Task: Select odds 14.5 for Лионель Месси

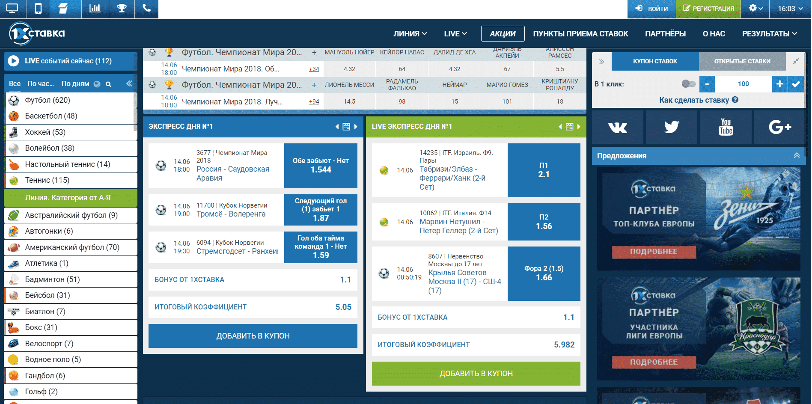Action: 349,101
